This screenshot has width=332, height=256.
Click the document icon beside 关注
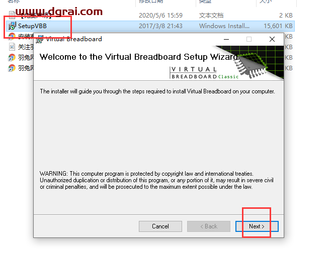(x=12, y=47)
